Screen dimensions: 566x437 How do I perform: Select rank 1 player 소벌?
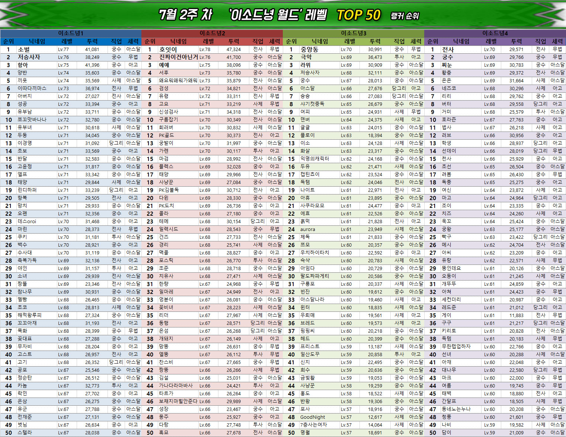[24, 49]
